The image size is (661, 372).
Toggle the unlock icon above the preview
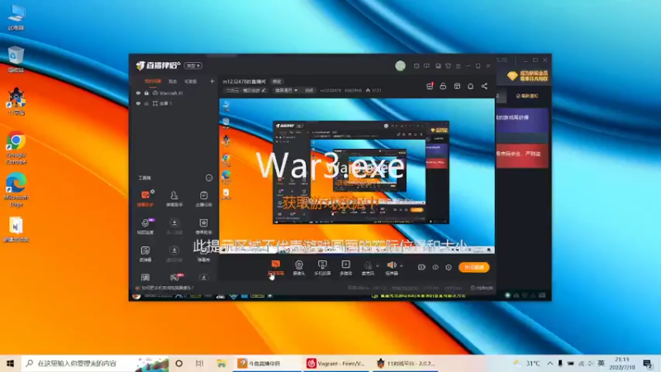(x=443, y=86)
